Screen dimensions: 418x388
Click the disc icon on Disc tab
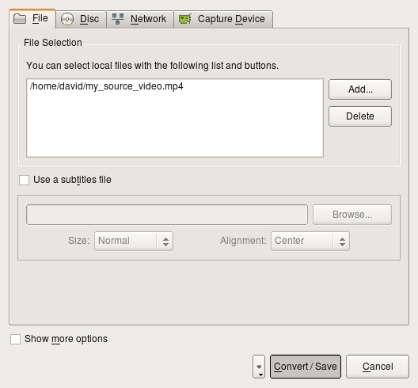67,19
